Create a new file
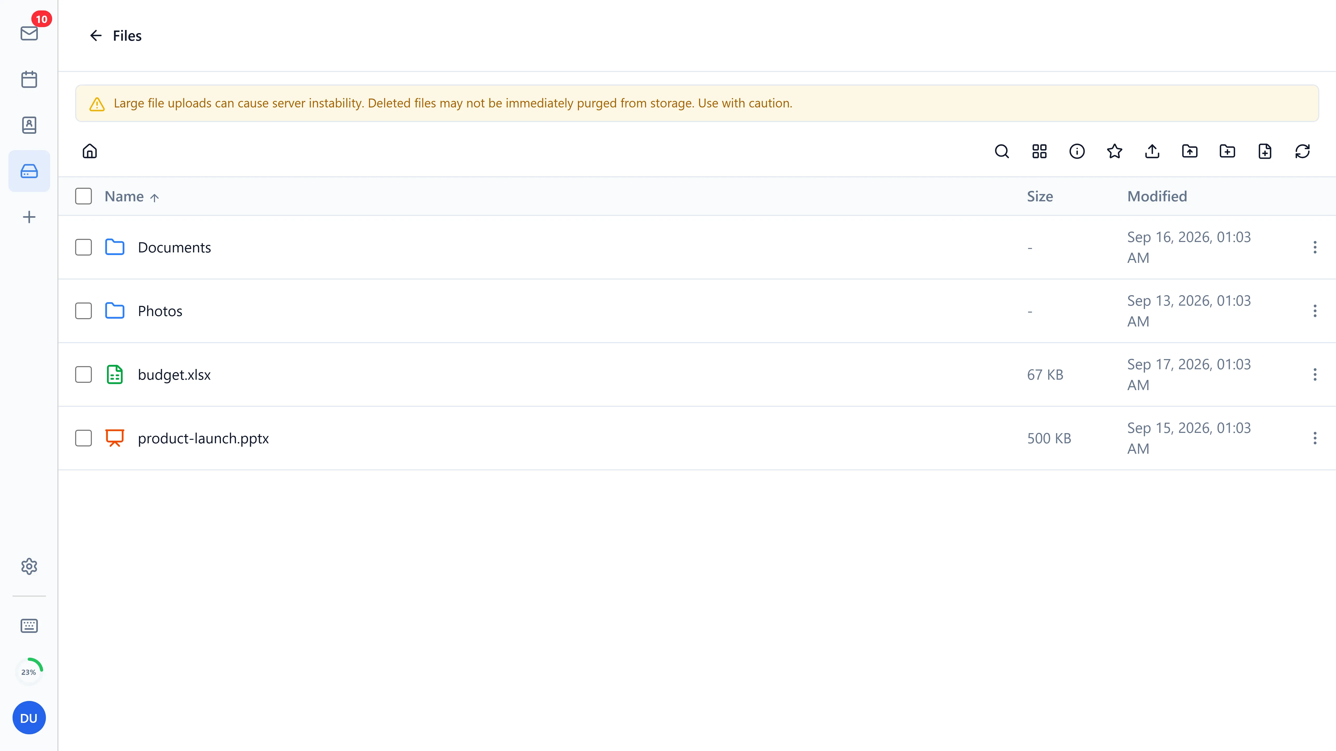 click(x=1265, y=151)
